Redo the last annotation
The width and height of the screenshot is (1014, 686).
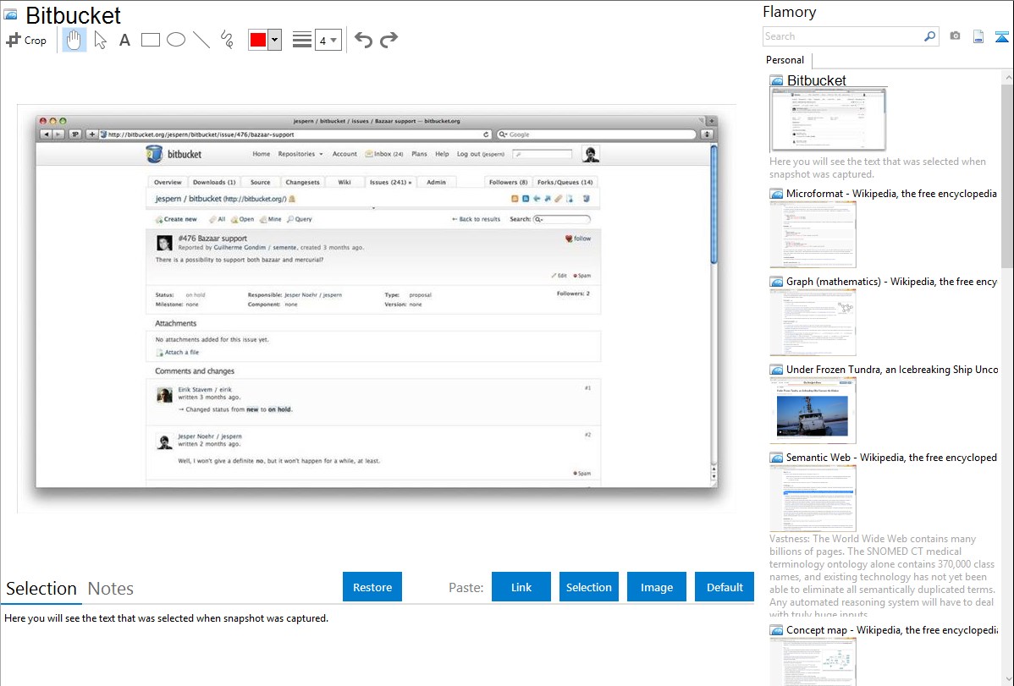point(389,40)
